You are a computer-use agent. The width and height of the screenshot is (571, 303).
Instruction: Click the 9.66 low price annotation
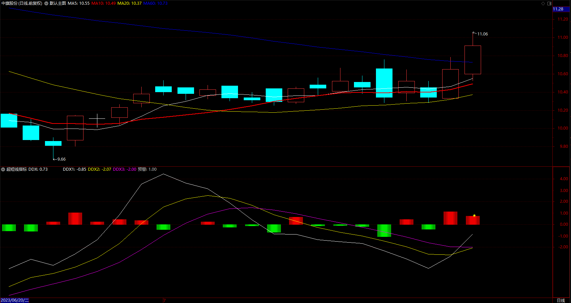62,159
